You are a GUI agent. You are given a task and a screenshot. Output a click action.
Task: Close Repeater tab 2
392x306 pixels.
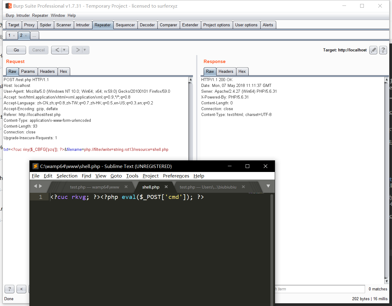[26, 36]
